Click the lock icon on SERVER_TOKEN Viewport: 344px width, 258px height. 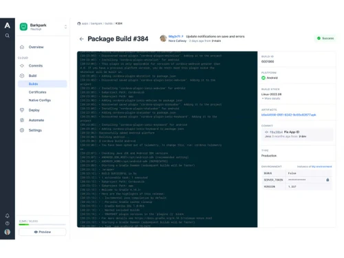[x=327, y=180]
